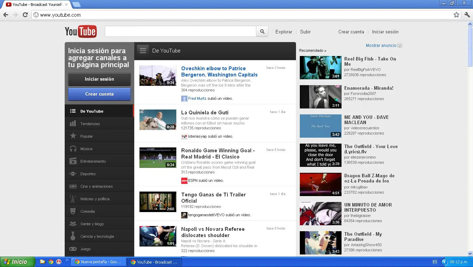Screen dimensions: 473x267
Task: Open Juego via the gamepad icon
Action: coord(73,249)
